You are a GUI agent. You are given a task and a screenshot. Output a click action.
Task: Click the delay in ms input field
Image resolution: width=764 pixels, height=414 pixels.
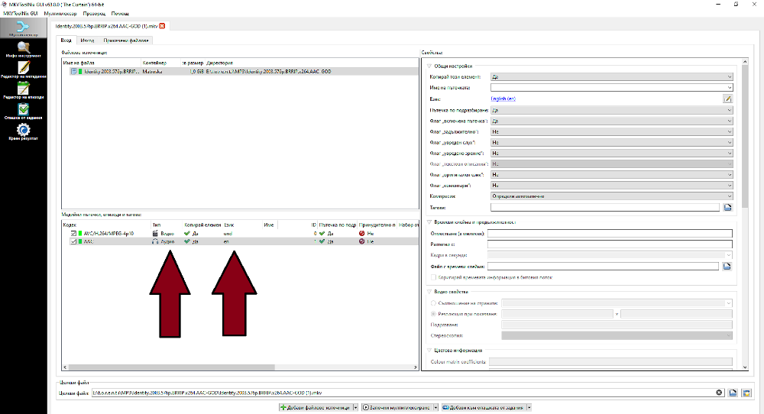610,233
